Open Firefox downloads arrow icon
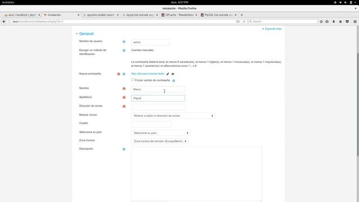 334,21
